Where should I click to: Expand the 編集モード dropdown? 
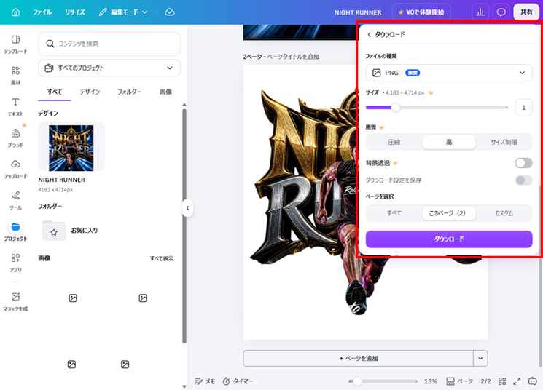[x=123, y=12]
